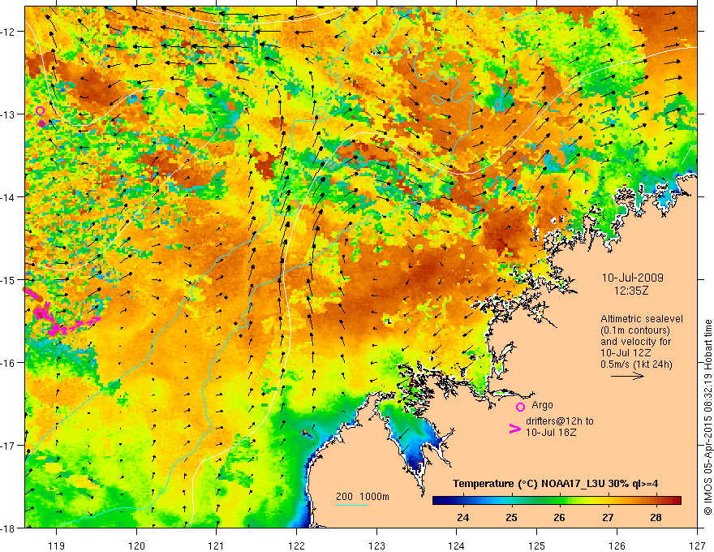714x552 pixels.
Task: Click the '10-Jul-2009' date label
Action: pos(633,278)
